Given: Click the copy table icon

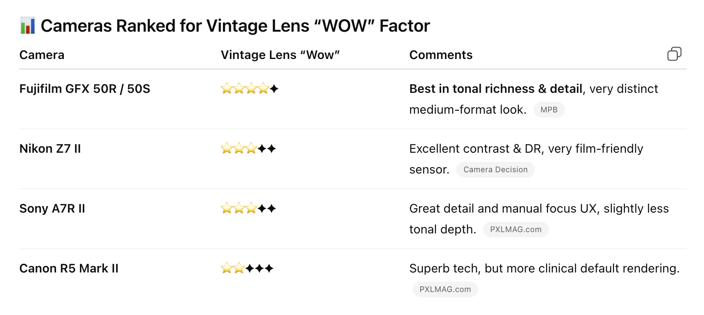Looking at the screenshot, I should pos(674,54).
